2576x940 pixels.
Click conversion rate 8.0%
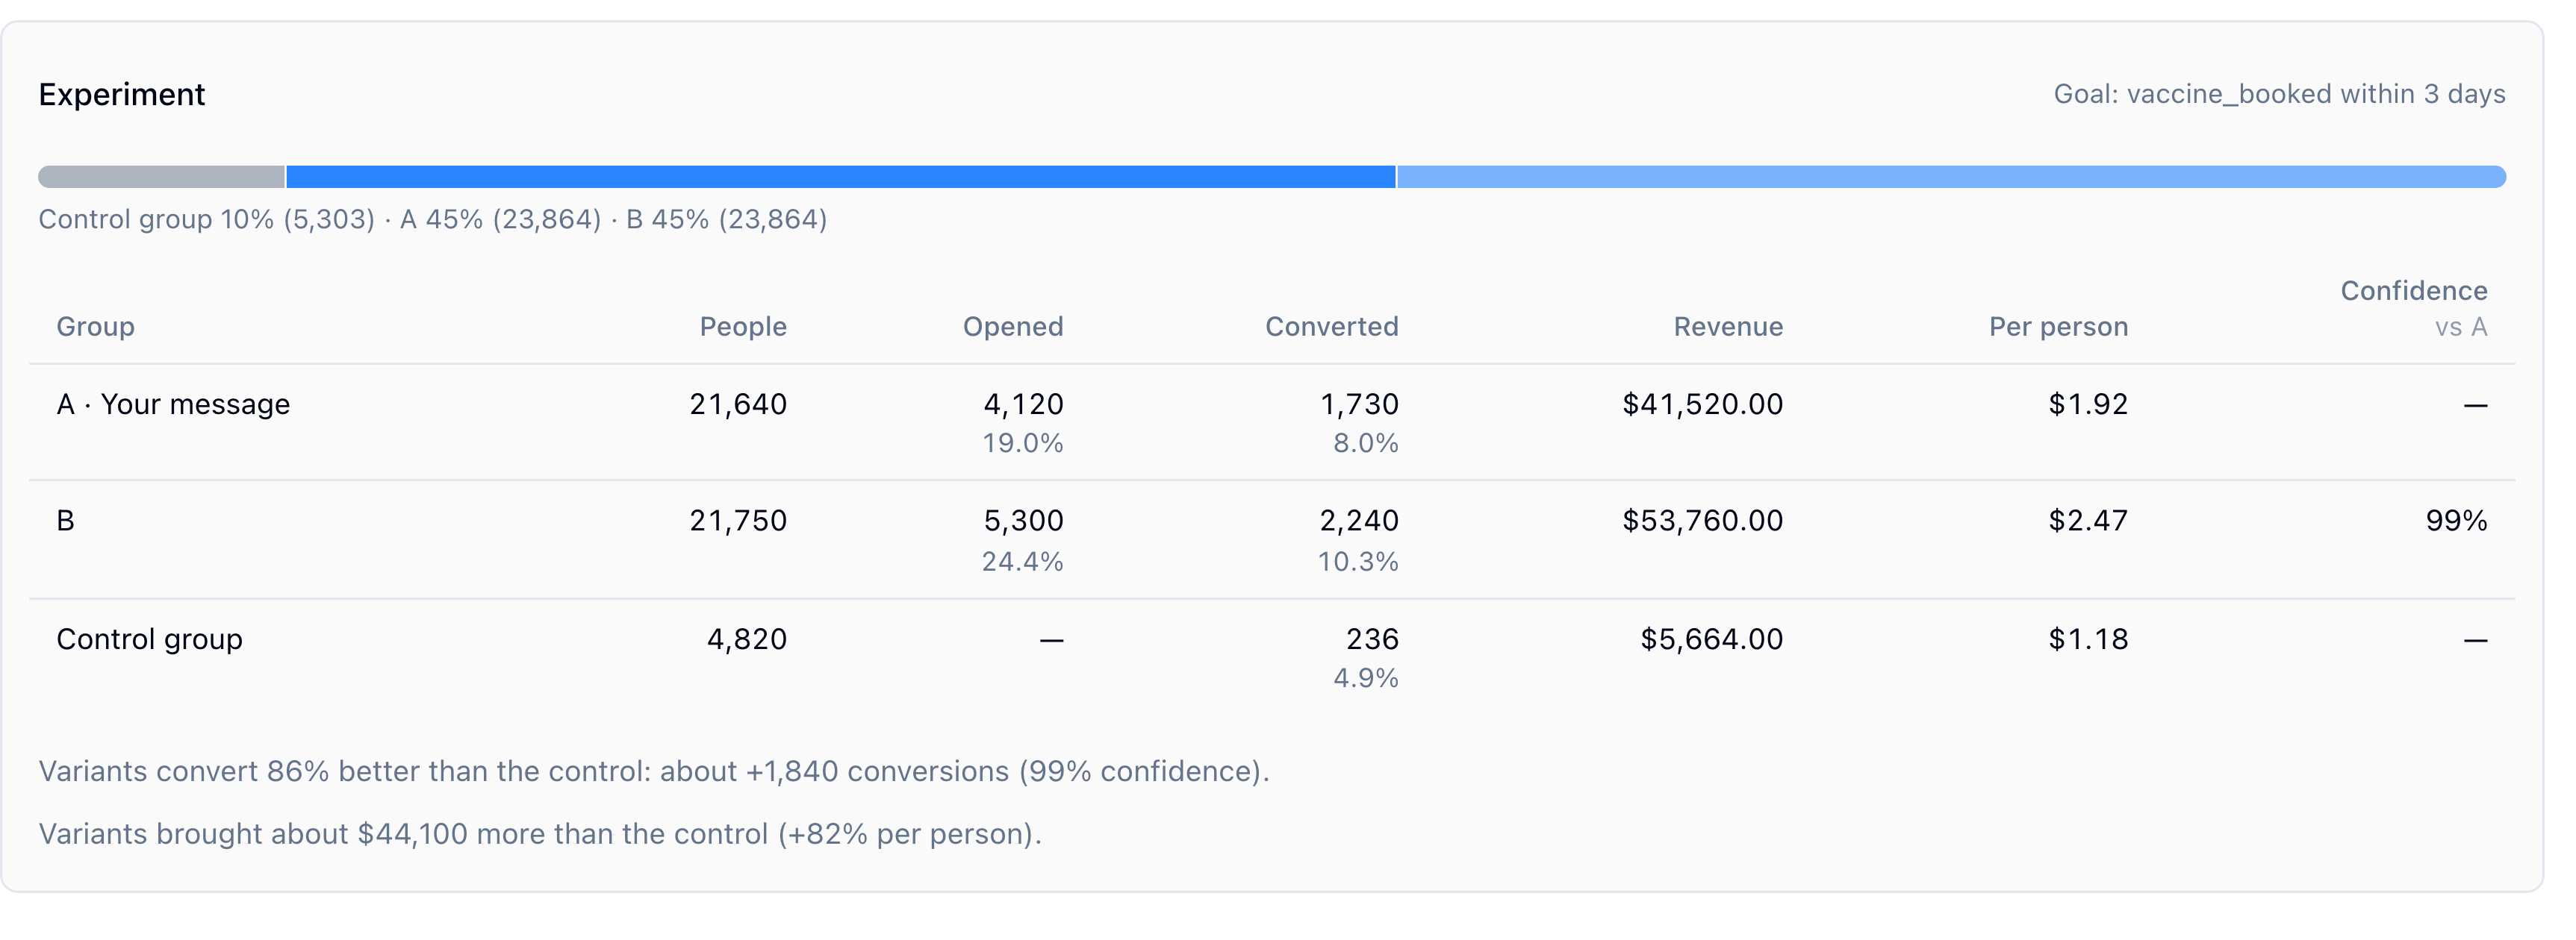coord(1365,444)
